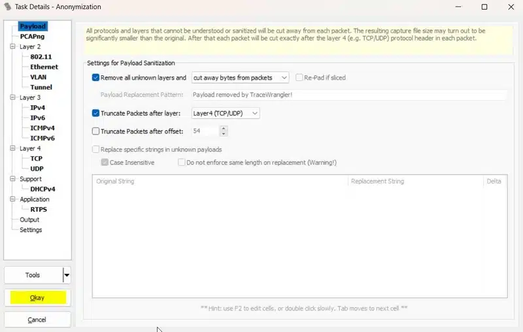Open the Tools button dropdown arrow
Image resolution: width=523 pixels, height=332 pixels.
click(x=67, y=275)
